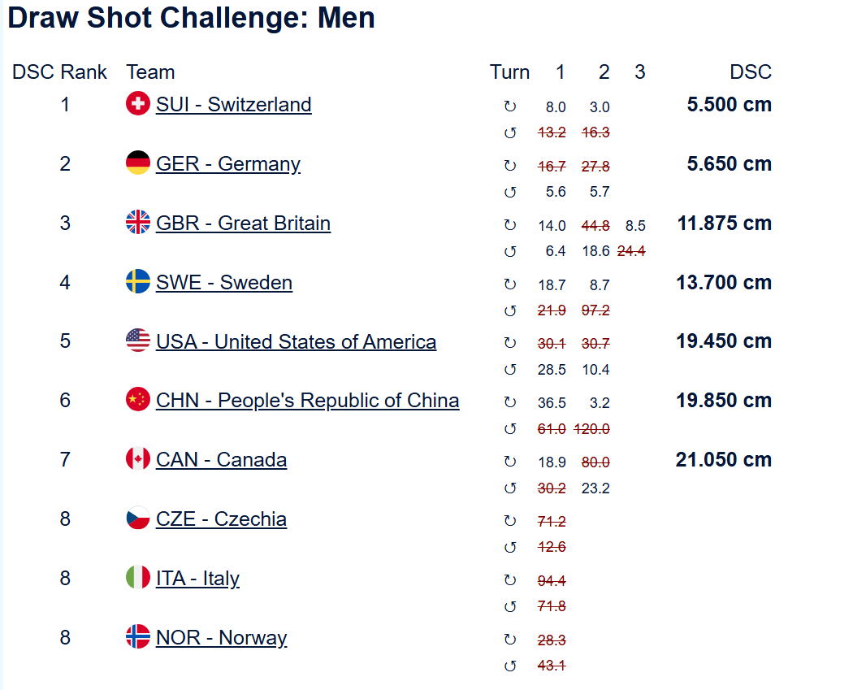Open the SWE - Sweden team page

pyautogui.click(x=224, y=283)
